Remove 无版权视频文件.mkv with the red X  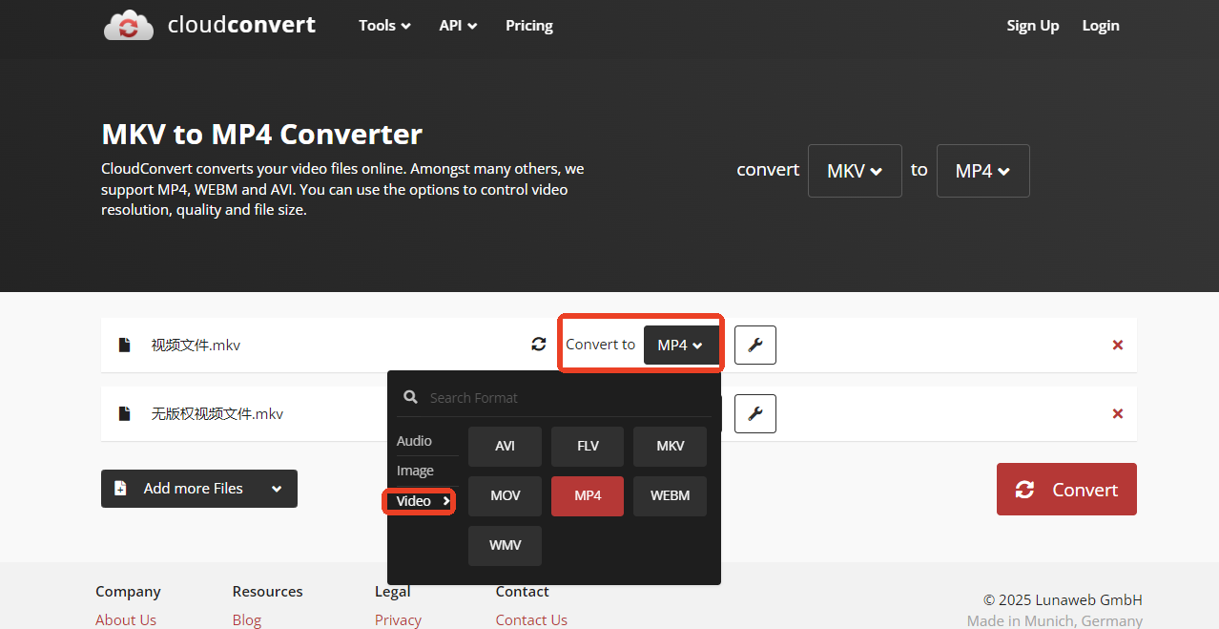(x=1118, y=413)
